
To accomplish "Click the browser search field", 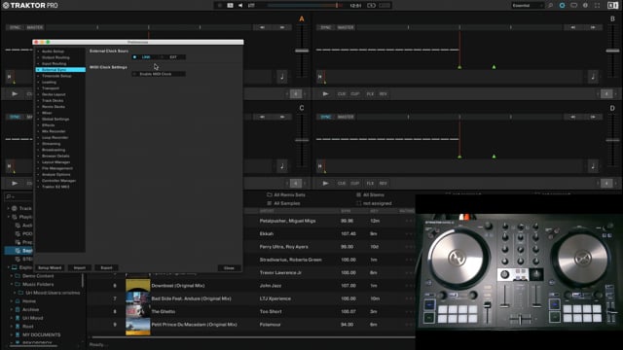I will coord(18,196).
